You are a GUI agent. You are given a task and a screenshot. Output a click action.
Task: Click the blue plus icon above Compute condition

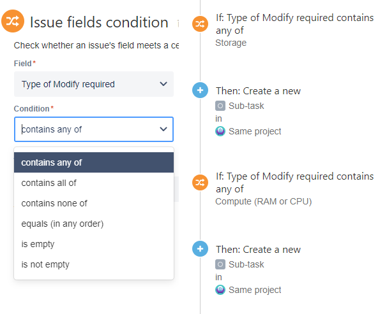pos(200,90)
